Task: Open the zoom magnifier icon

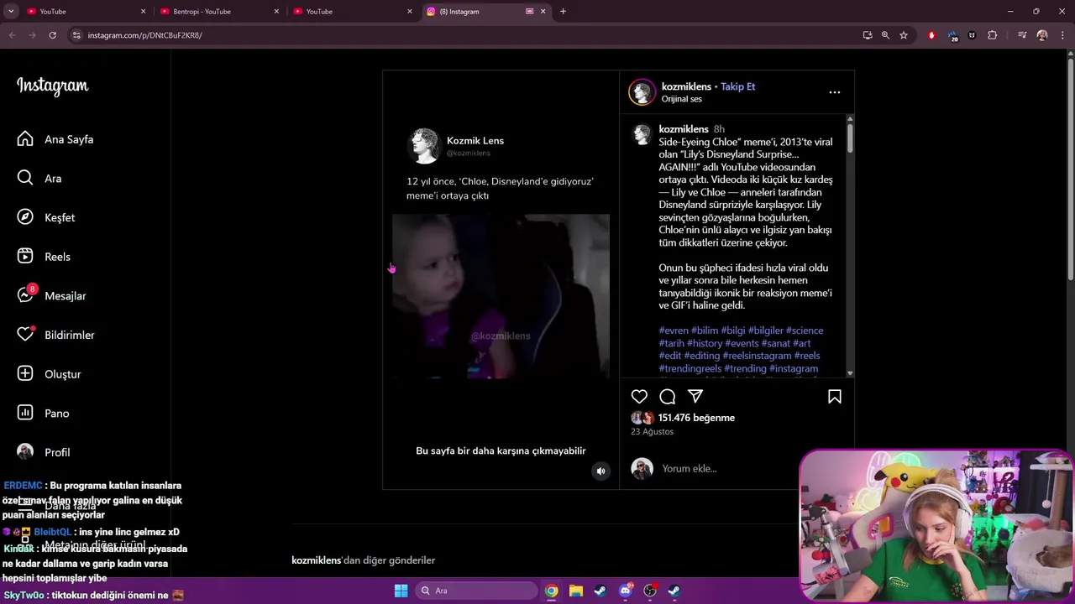Action: pos(885,35)
